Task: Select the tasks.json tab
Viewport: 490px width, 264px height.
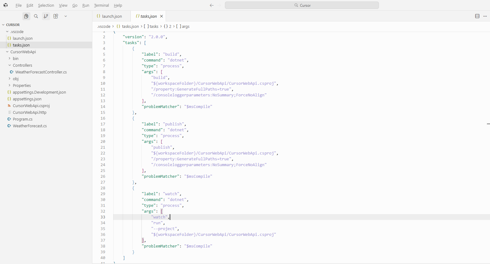Action: tap(148, 16)
